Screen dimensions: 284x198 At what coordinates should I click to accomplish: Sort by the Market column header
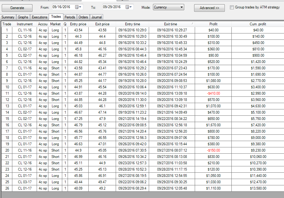(55, 24)
